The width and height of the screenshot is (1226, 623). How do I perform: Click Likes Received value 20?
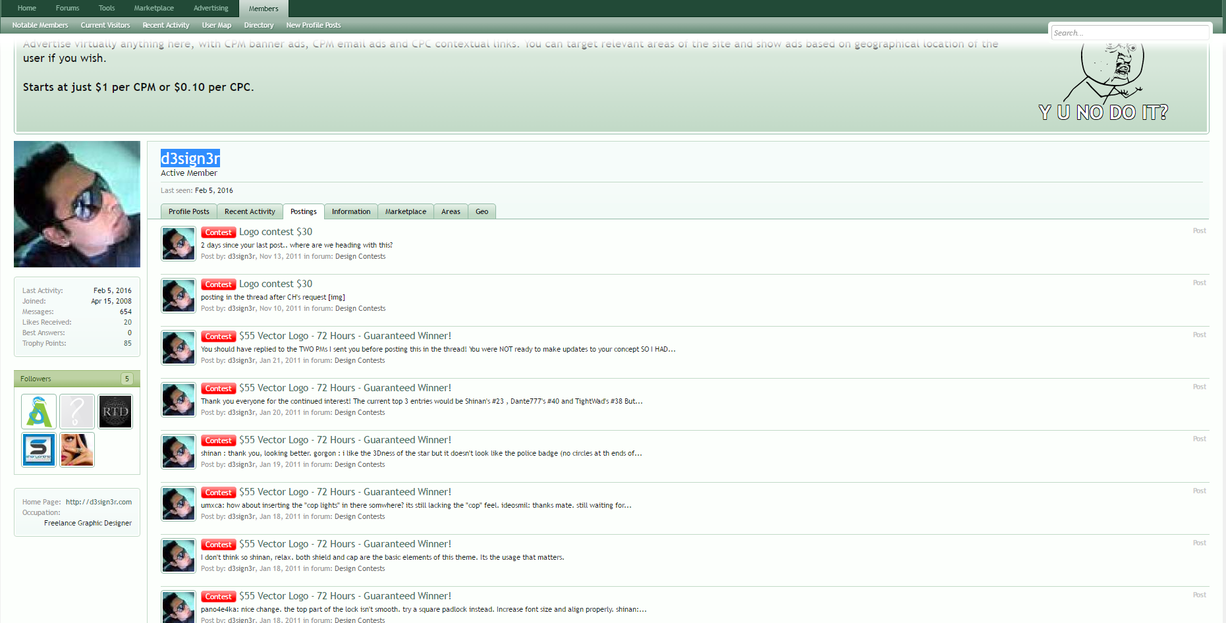tap(128, 322)
